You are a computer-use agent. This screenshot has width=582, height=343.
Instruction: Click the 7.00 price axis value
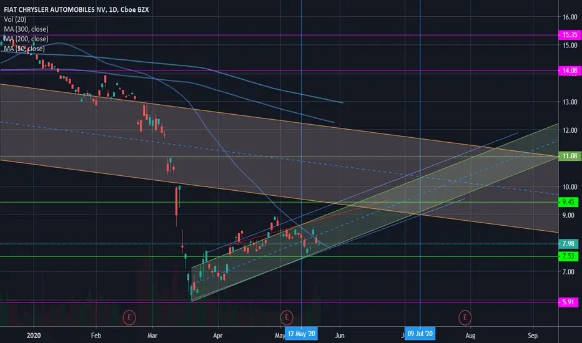[568, 272]
